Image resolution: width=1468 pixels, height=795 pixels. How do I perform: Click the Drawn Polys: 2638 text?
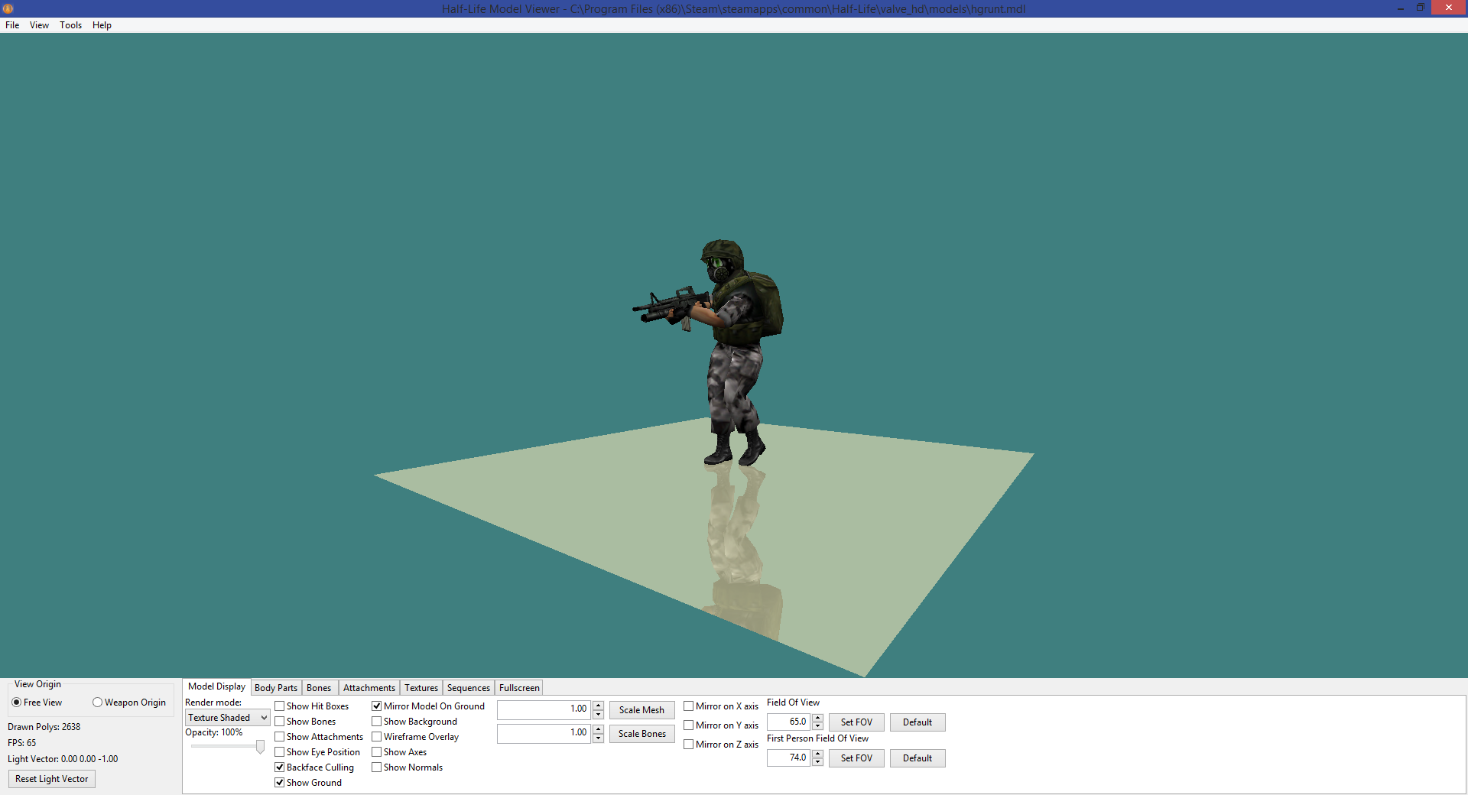(x=44, y=727)
